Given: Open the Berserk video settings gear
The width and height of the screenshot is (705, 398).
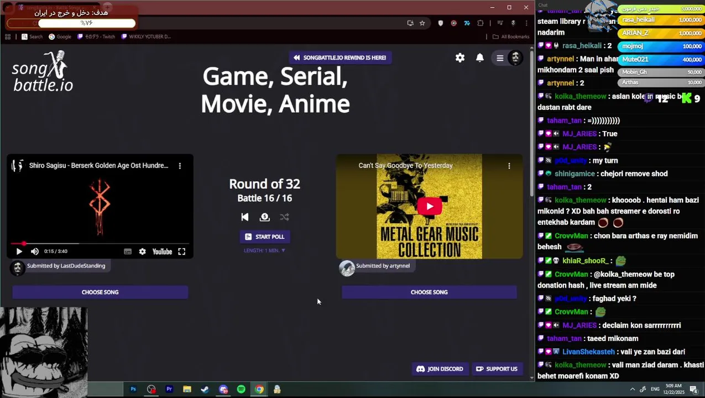Looking at the screenshot, I should click(x=143, y=252).
